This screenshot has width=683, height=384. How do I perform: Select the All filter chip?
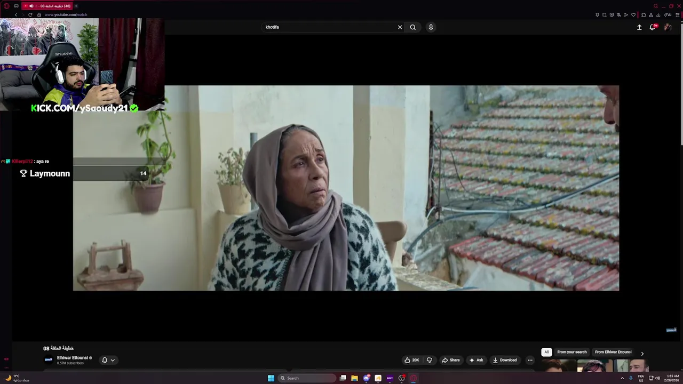[x=546, y=352]
